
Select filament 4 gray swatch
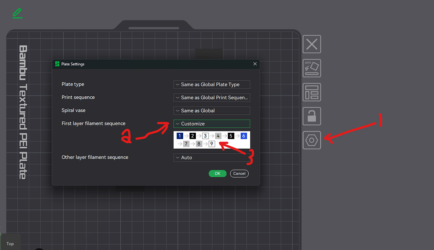pos(218,136)
